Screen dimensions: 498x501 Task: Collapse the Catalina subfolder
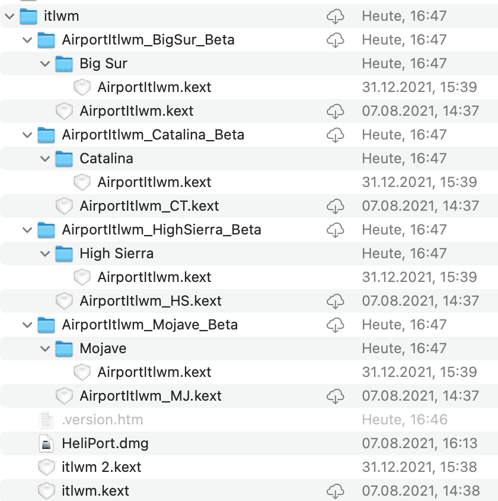pyautogui.click(x=45, y=158)
